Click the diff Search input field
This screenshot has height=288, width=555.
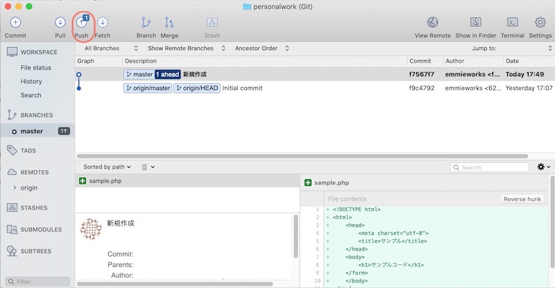pos(490,167)
